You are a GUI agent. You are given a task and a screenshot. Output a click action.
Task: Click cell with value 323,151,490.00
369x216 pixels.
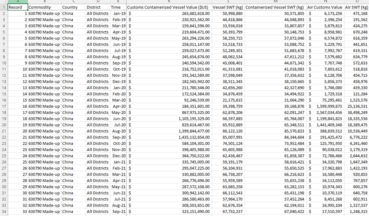coord(169,211)
